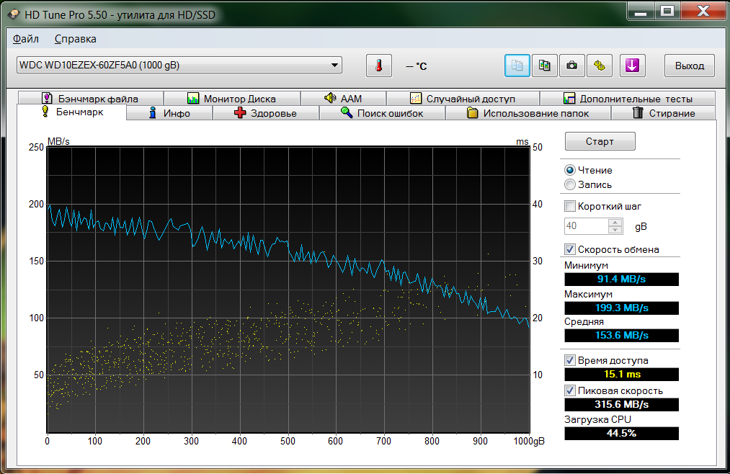Click the short stroke size input field
This screenshot has height=474, width=730.
(x=586, y=226)
